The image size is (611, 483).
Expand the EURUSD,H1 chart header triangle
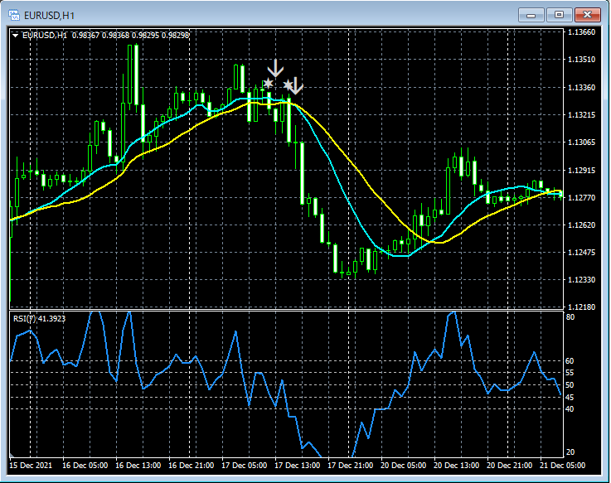[15, 36]
